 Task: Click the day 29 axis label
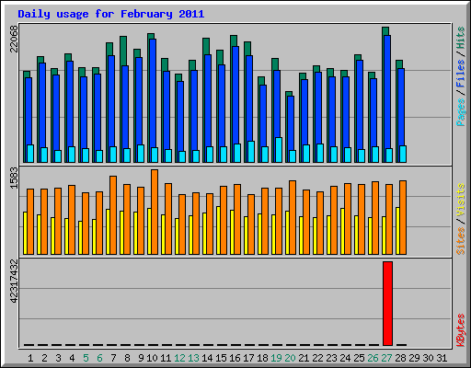(414, 358)
